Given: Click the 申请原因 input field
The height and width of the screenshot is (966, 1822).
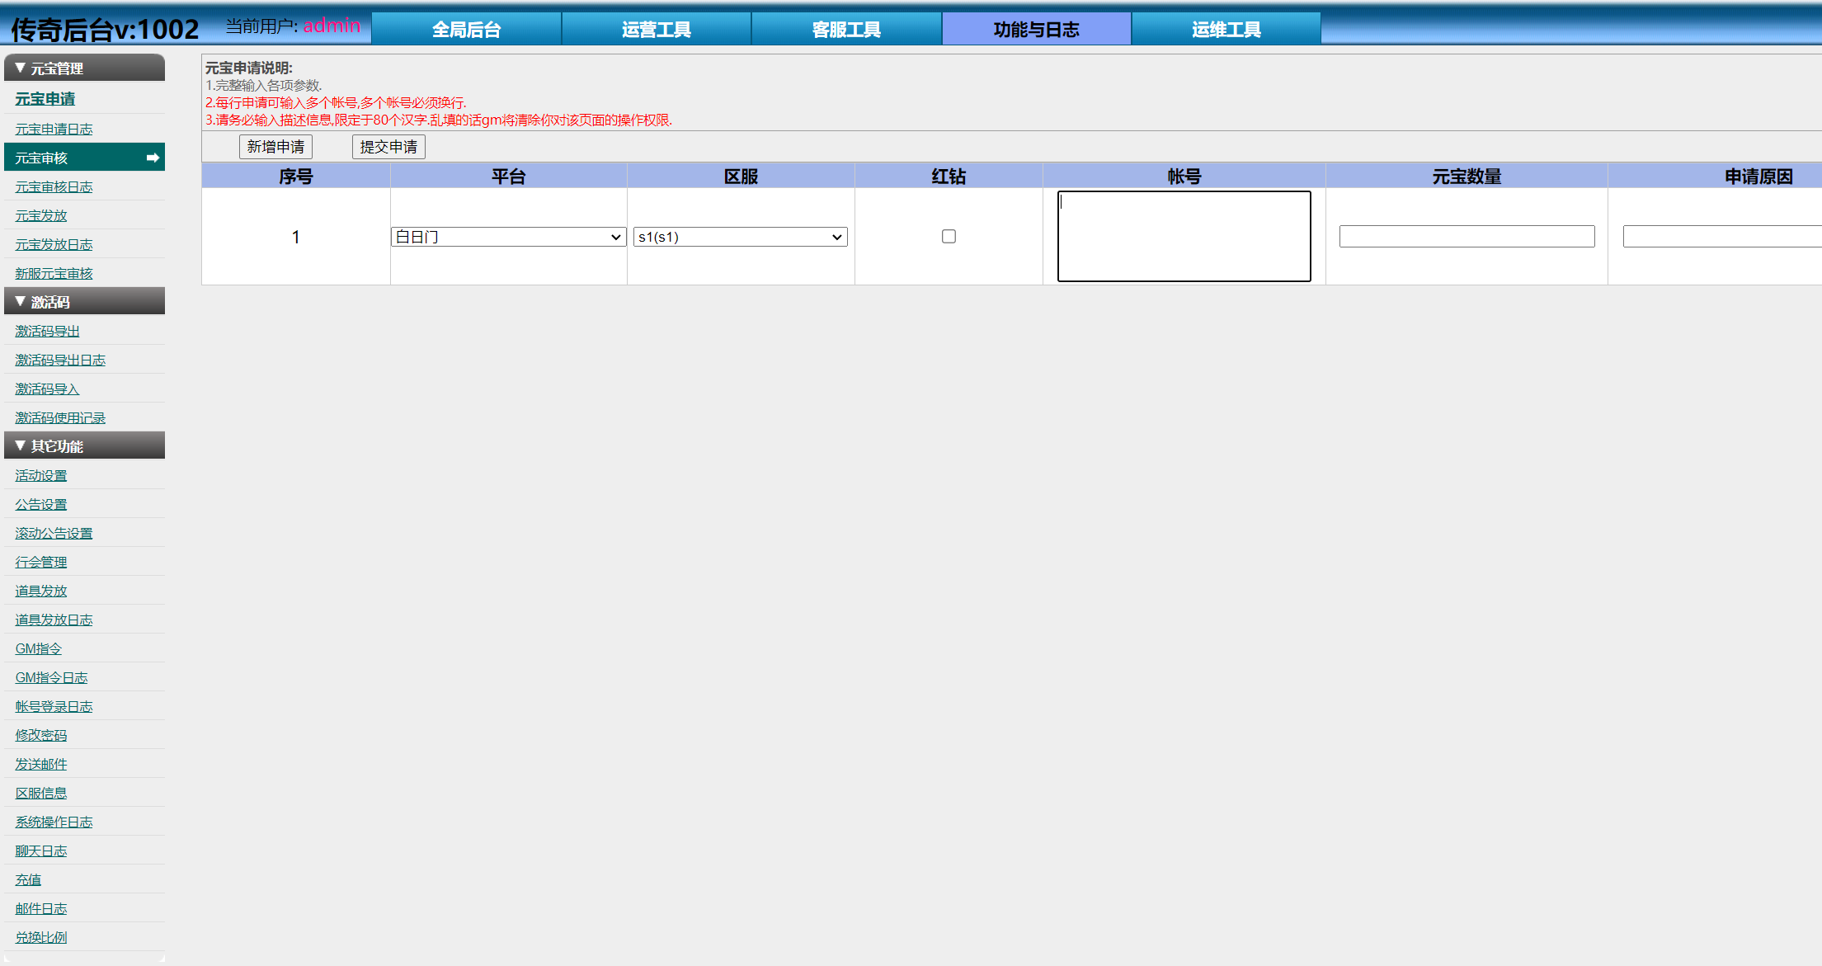Looking at the screenshot, I should click(1721, 237).
